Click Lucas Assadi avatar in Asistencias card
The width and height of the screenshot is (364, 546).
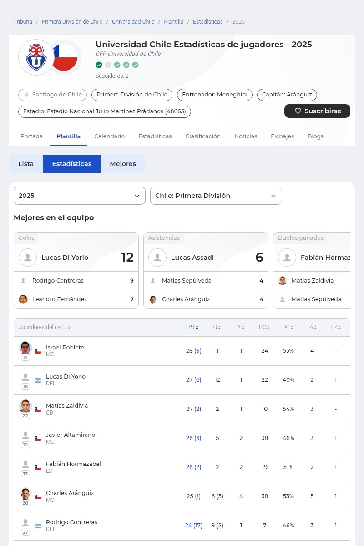pyautogui.click(x=157, y=258)
